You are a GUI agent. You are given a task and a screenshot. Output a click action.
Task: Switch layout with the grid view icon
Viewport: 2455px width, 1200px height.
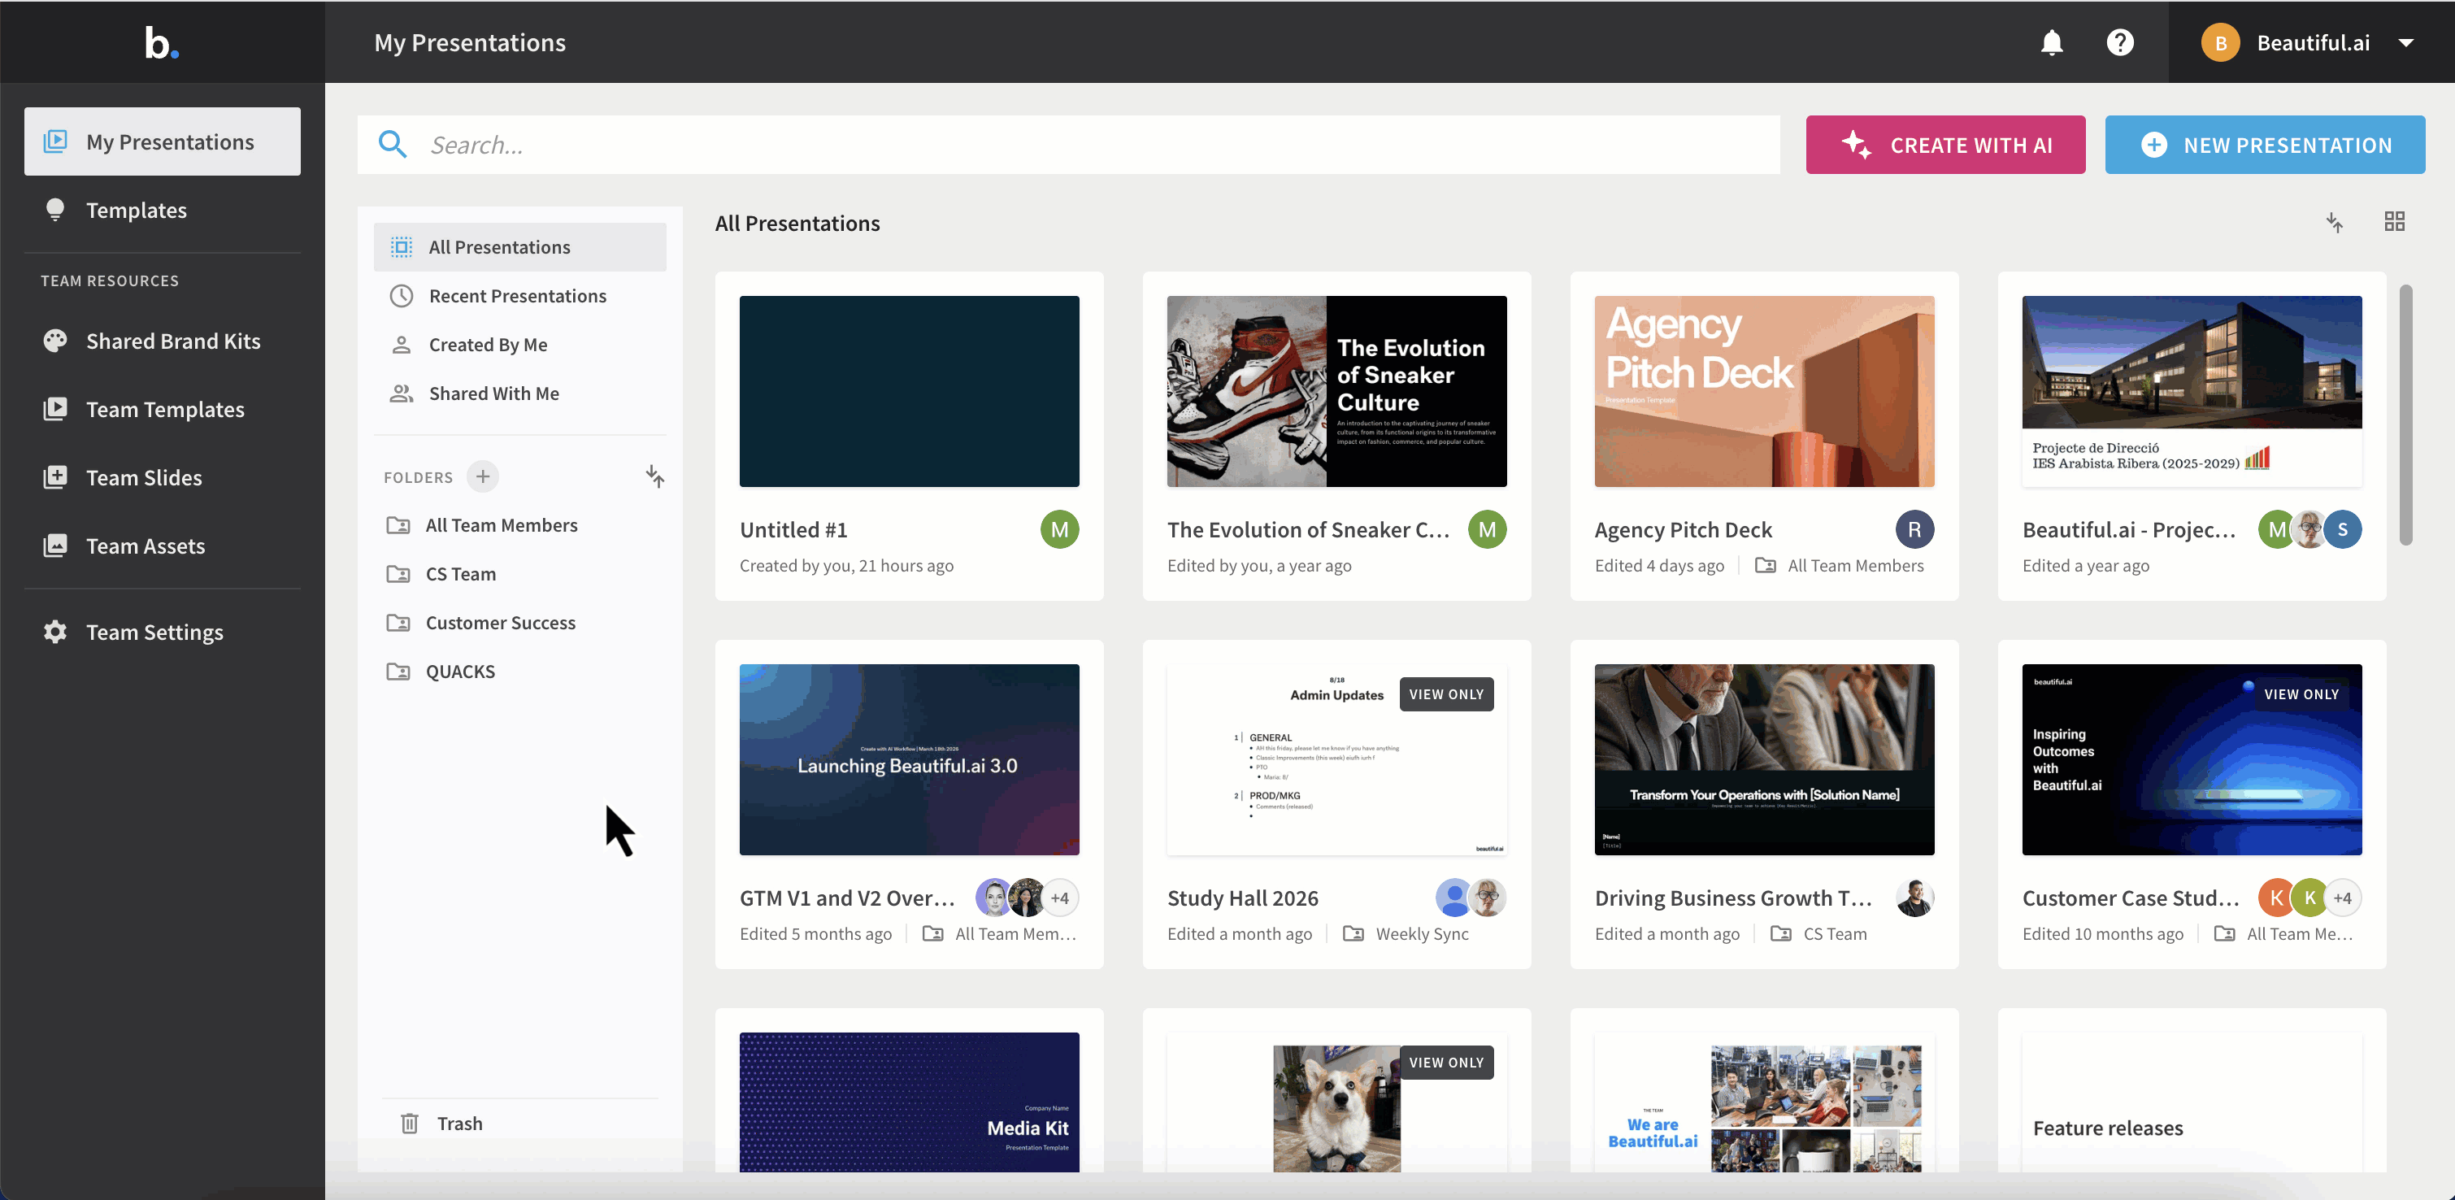coord(2394,222)
